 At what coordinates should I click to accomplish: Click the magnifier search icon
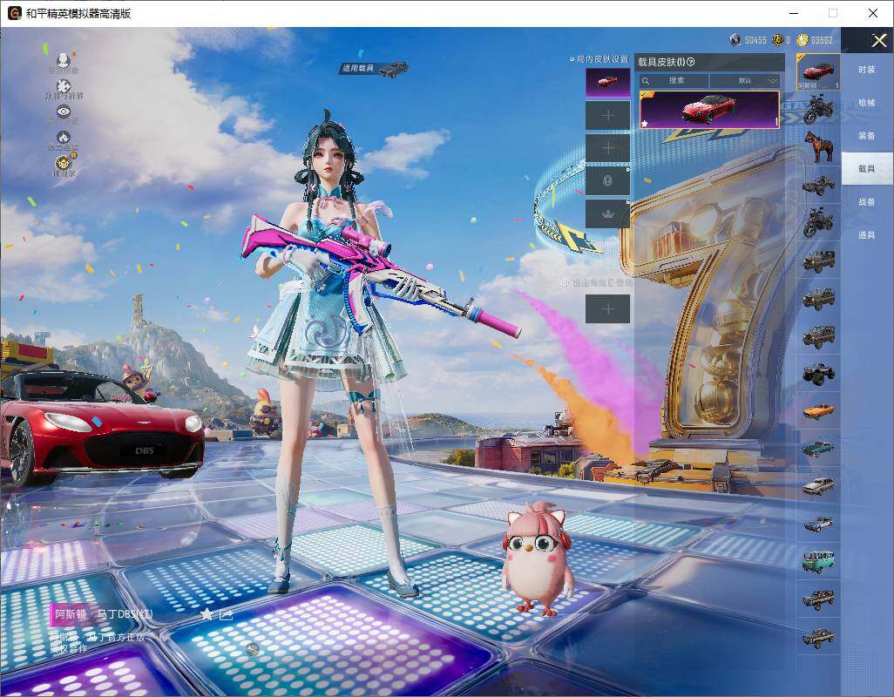click(646, 81)
